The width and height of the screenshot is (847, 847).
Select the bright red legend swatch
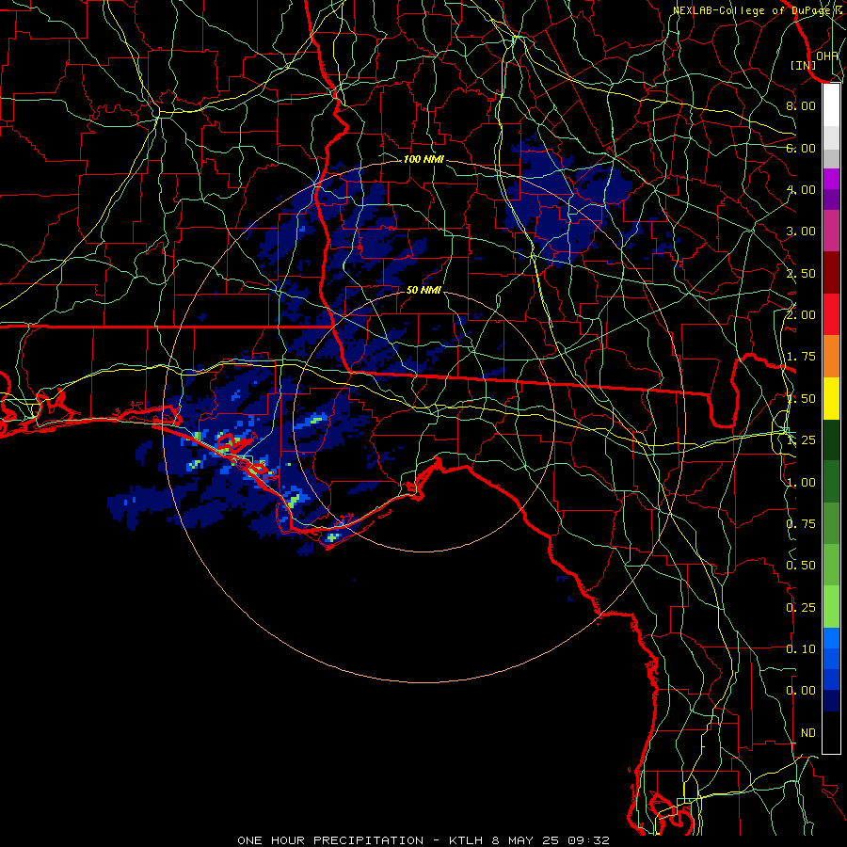pos(831,314)
